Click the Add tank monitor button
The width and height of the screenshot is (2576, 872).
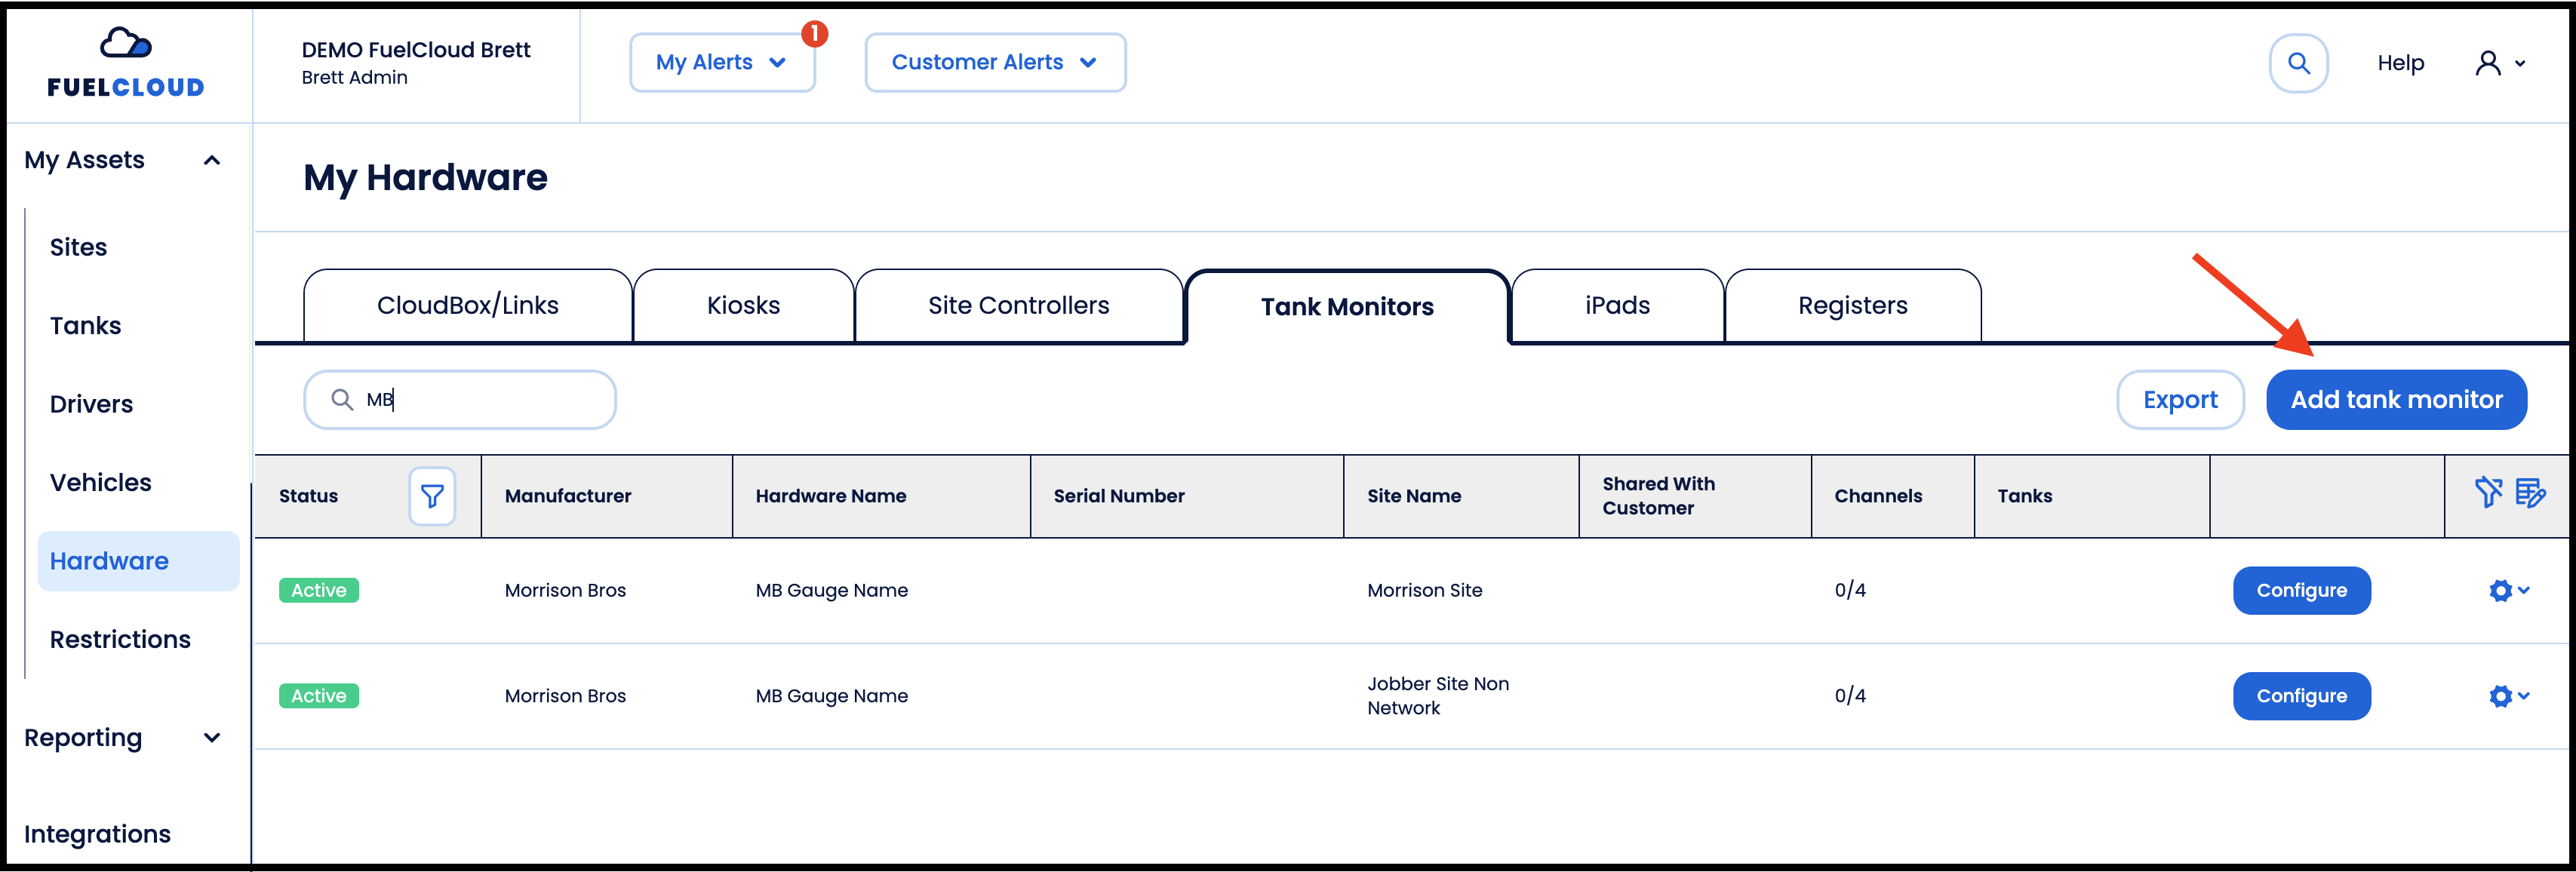tap(2396, 400)
